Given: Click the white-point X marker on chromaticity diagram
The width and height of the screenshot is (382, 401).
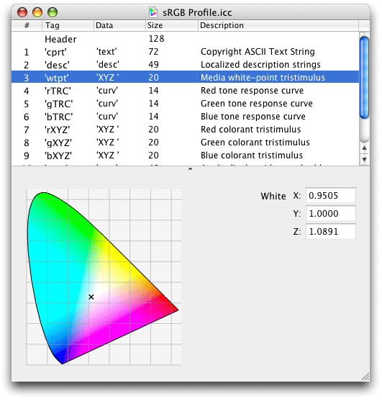Looking at the screenshot, I should (91, 297).
